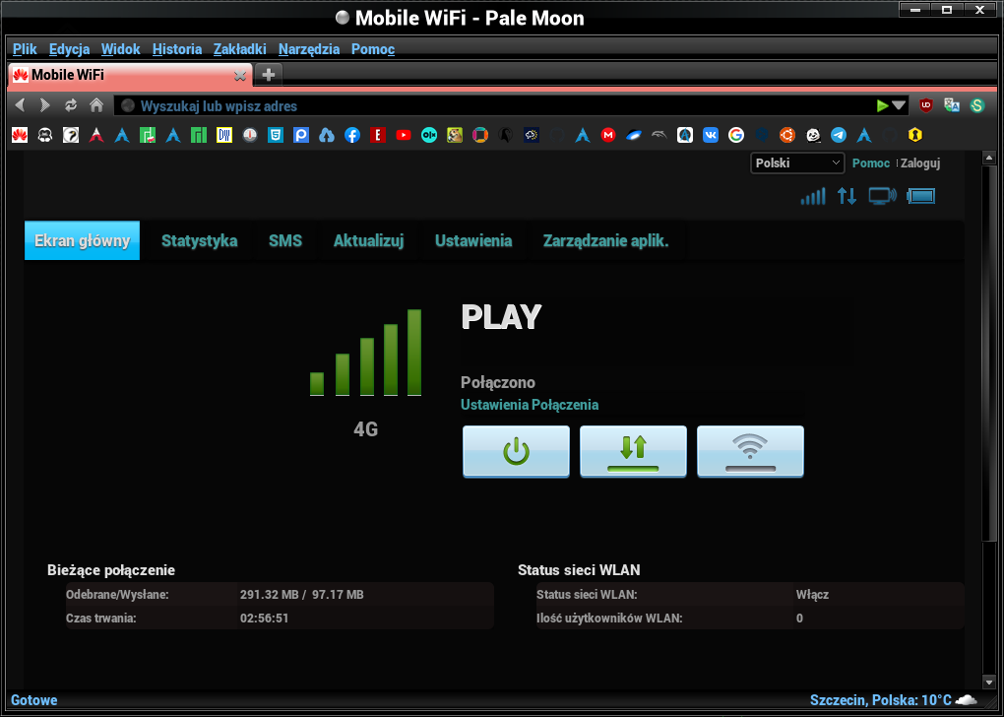Open the Ubuntu bookmark icon

tap(786, 135)
